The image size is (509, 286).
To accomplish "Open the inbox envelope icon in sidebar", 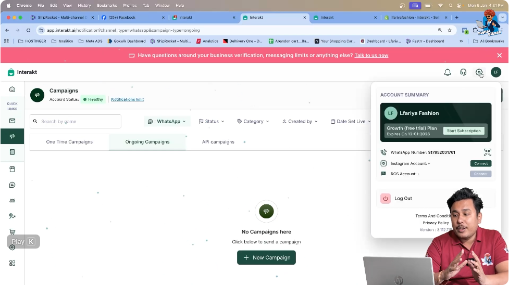I will coord(13,121).
